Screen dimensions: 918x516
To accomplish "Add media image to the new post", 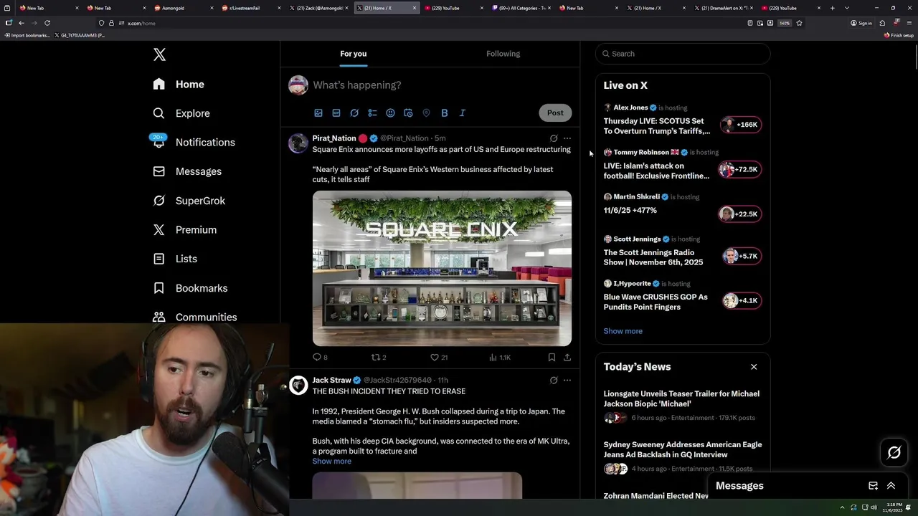I will [318, 113].
